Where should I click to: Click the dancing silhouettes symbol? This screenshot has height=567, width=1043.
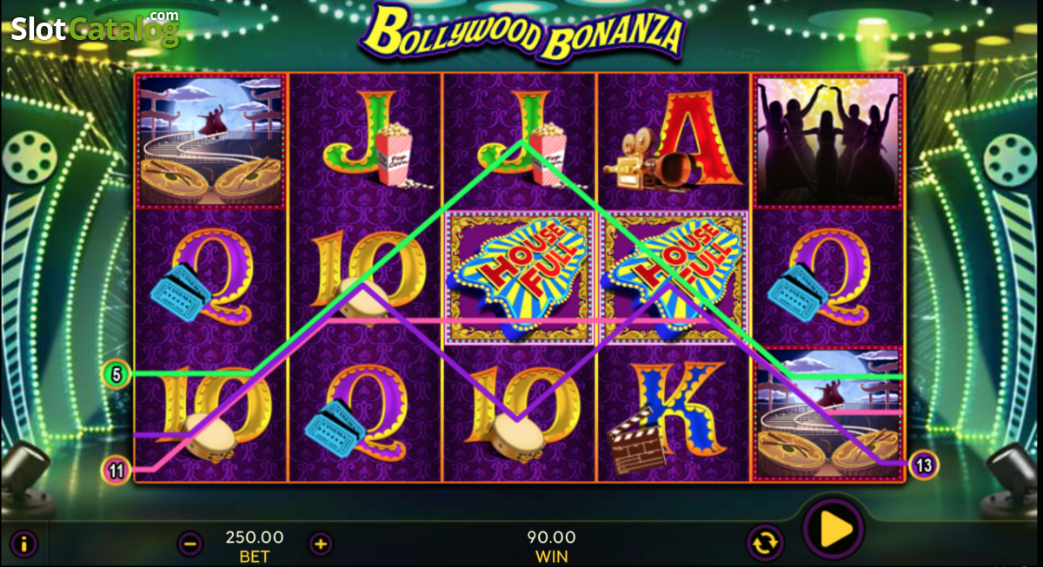click(x=828, y=142)
